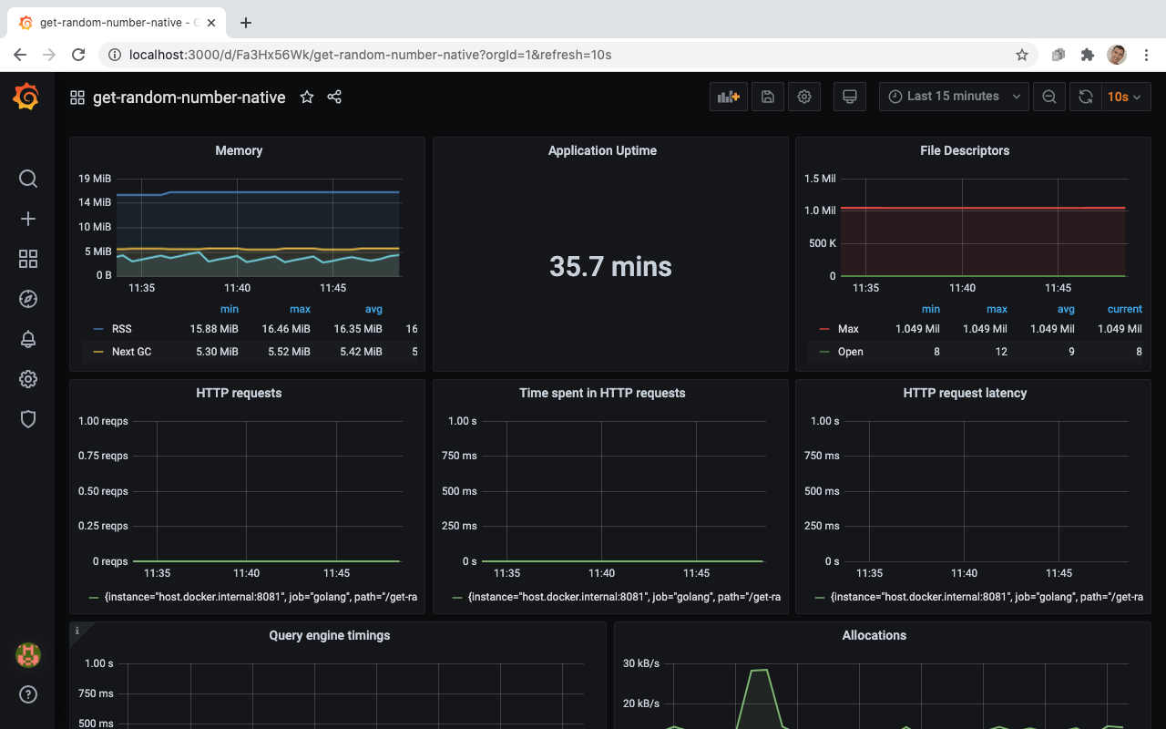Open dashboard settings gear in toolbar
The image size is (1166, 729).
(804, 97)
